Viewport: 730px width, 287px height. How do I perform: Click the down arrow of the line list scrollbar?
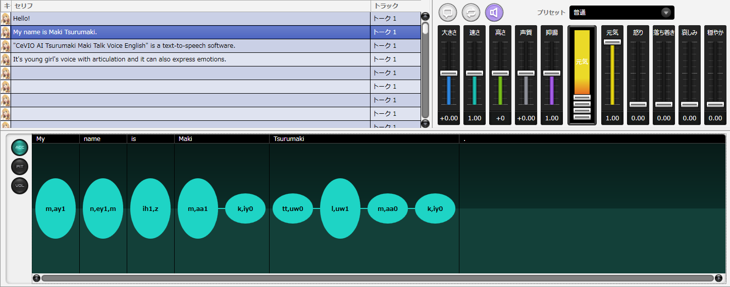pos(425,123)
